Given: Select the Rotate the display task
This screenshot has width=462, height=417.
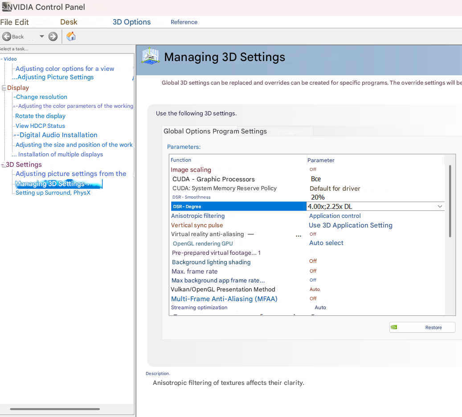Looking at the screenshot, I should click(x=40, y=116).
